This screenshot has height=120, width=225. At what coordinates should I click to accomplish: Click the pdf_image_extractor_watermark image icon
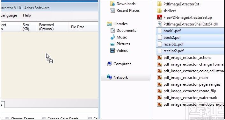pos(160,98)
